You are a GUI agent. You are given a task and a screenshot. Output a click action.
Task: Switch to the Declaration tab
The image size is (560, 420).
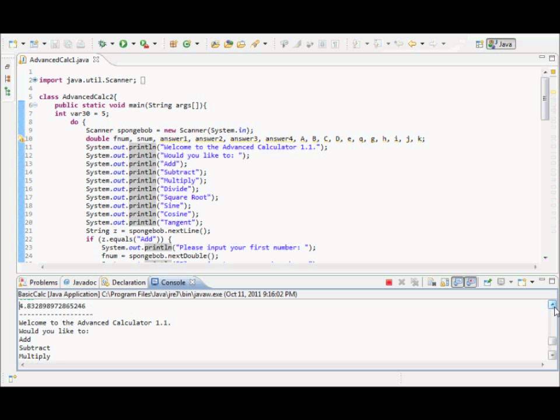click(x=124, y=282)
